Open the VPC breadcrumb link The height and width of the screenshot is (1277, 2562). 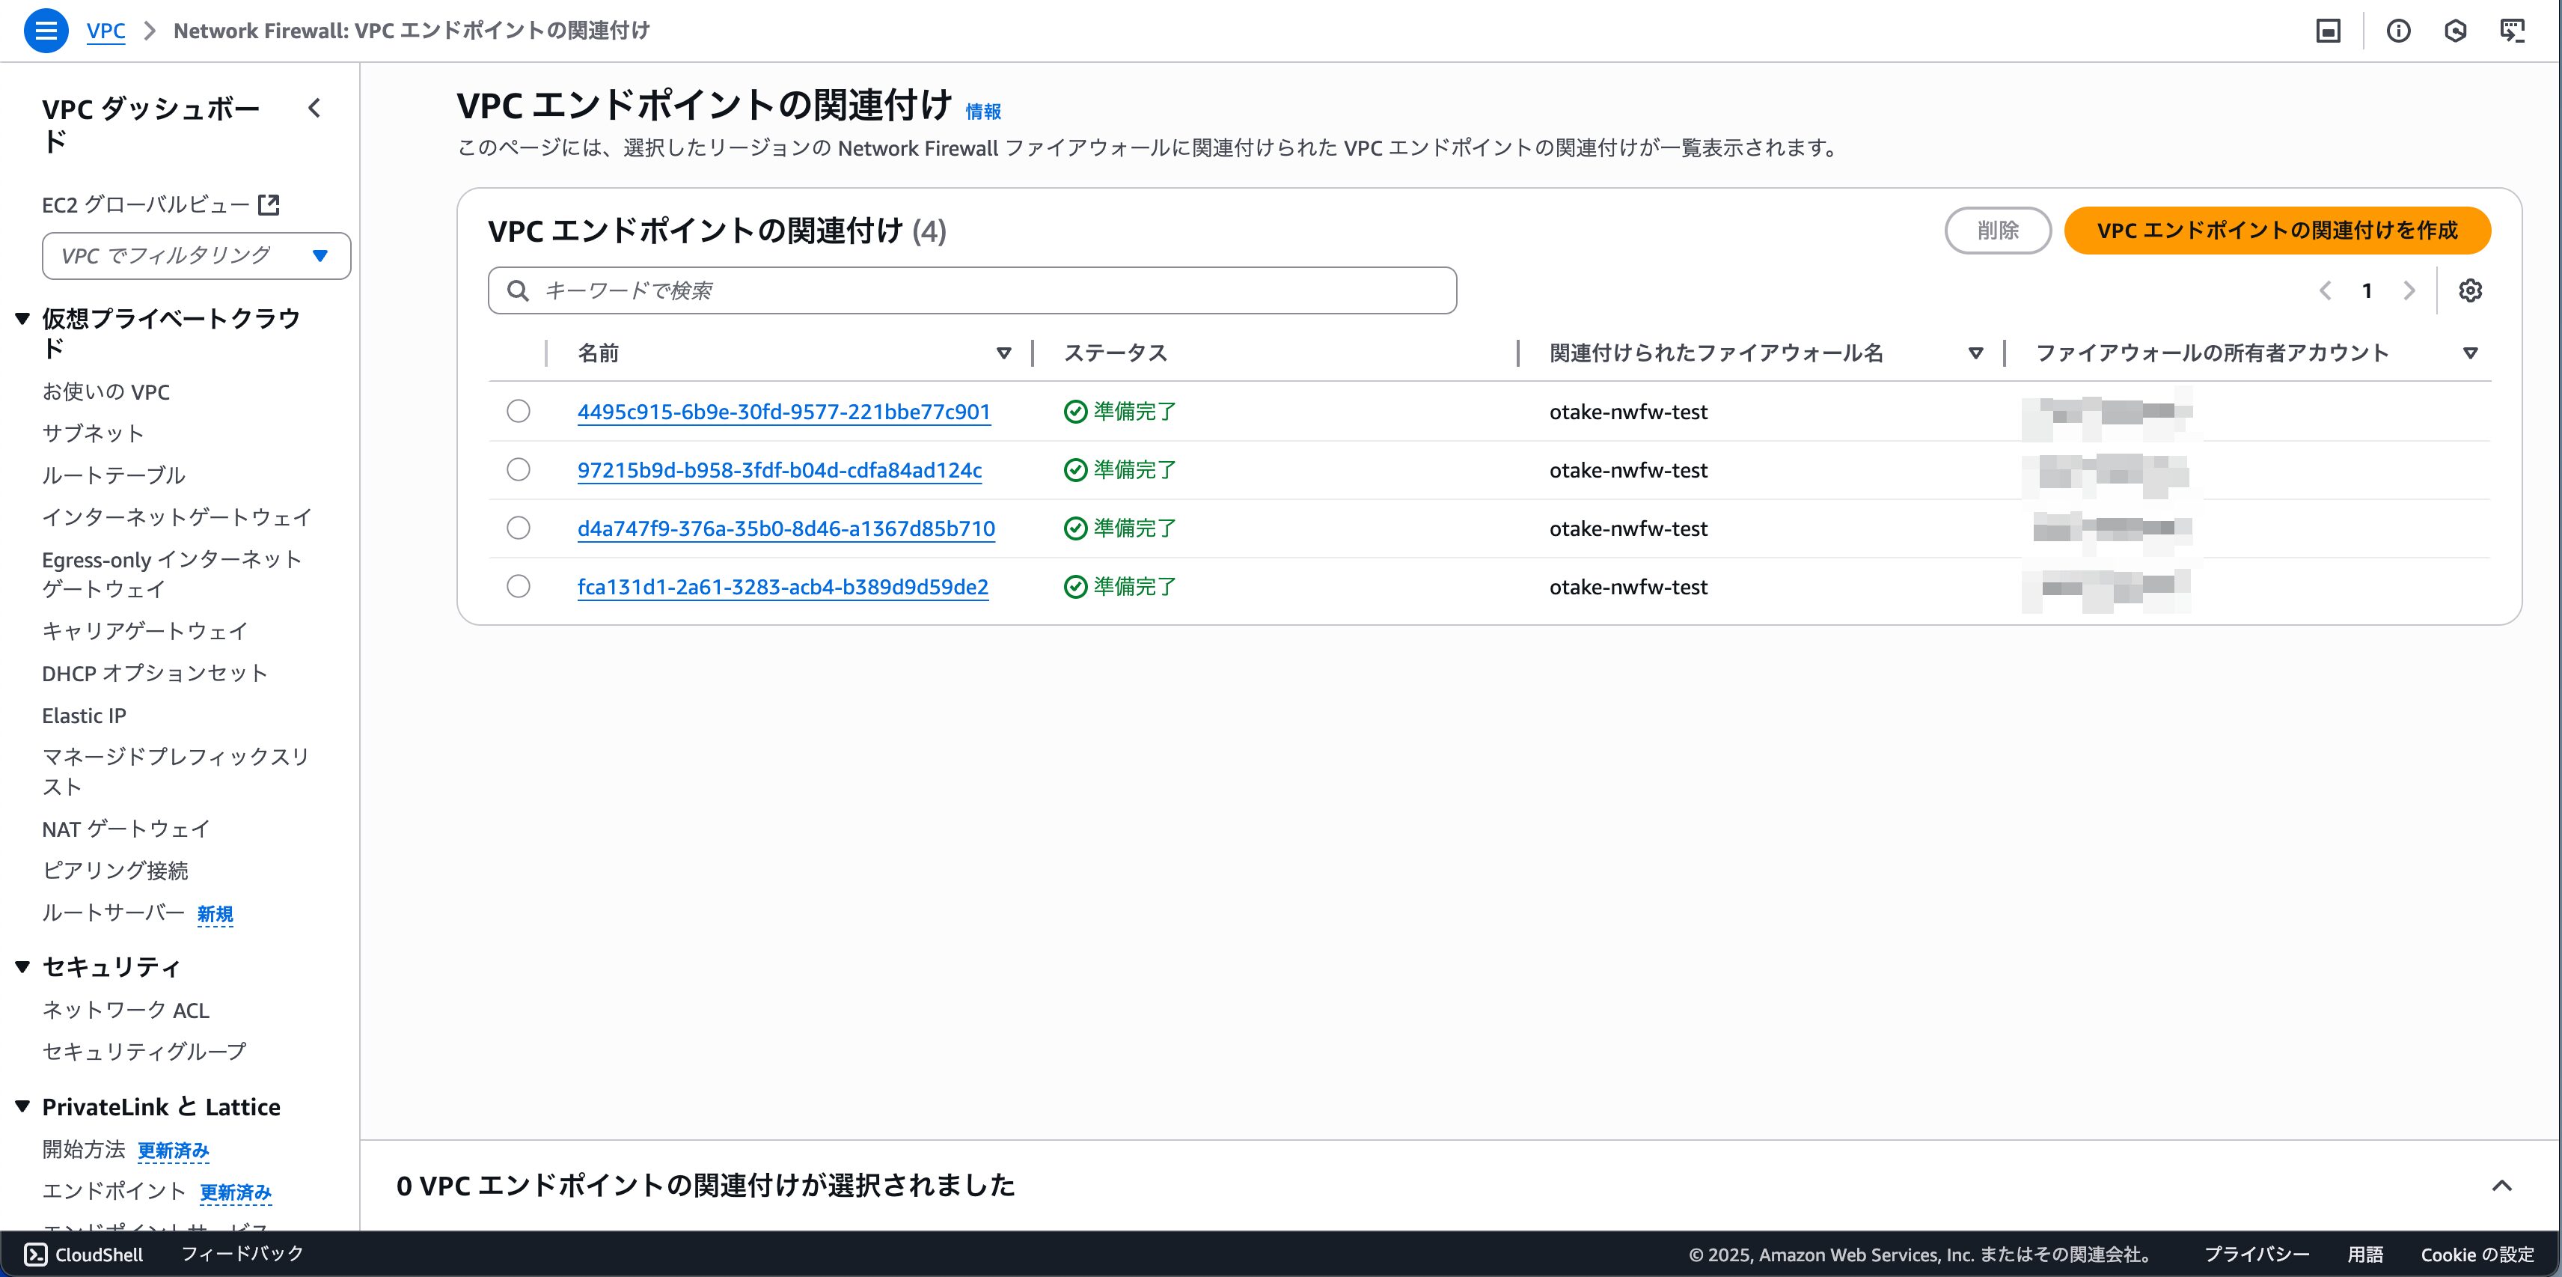(x=106, y=31)
